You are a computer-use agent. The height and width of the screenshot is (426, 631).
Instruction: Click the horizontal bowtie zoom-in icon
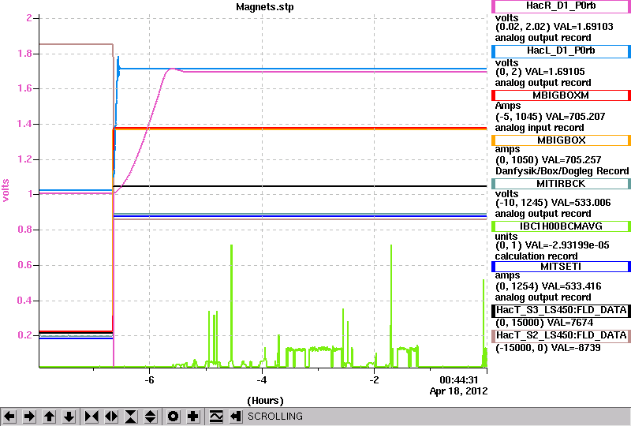[91, 417]
